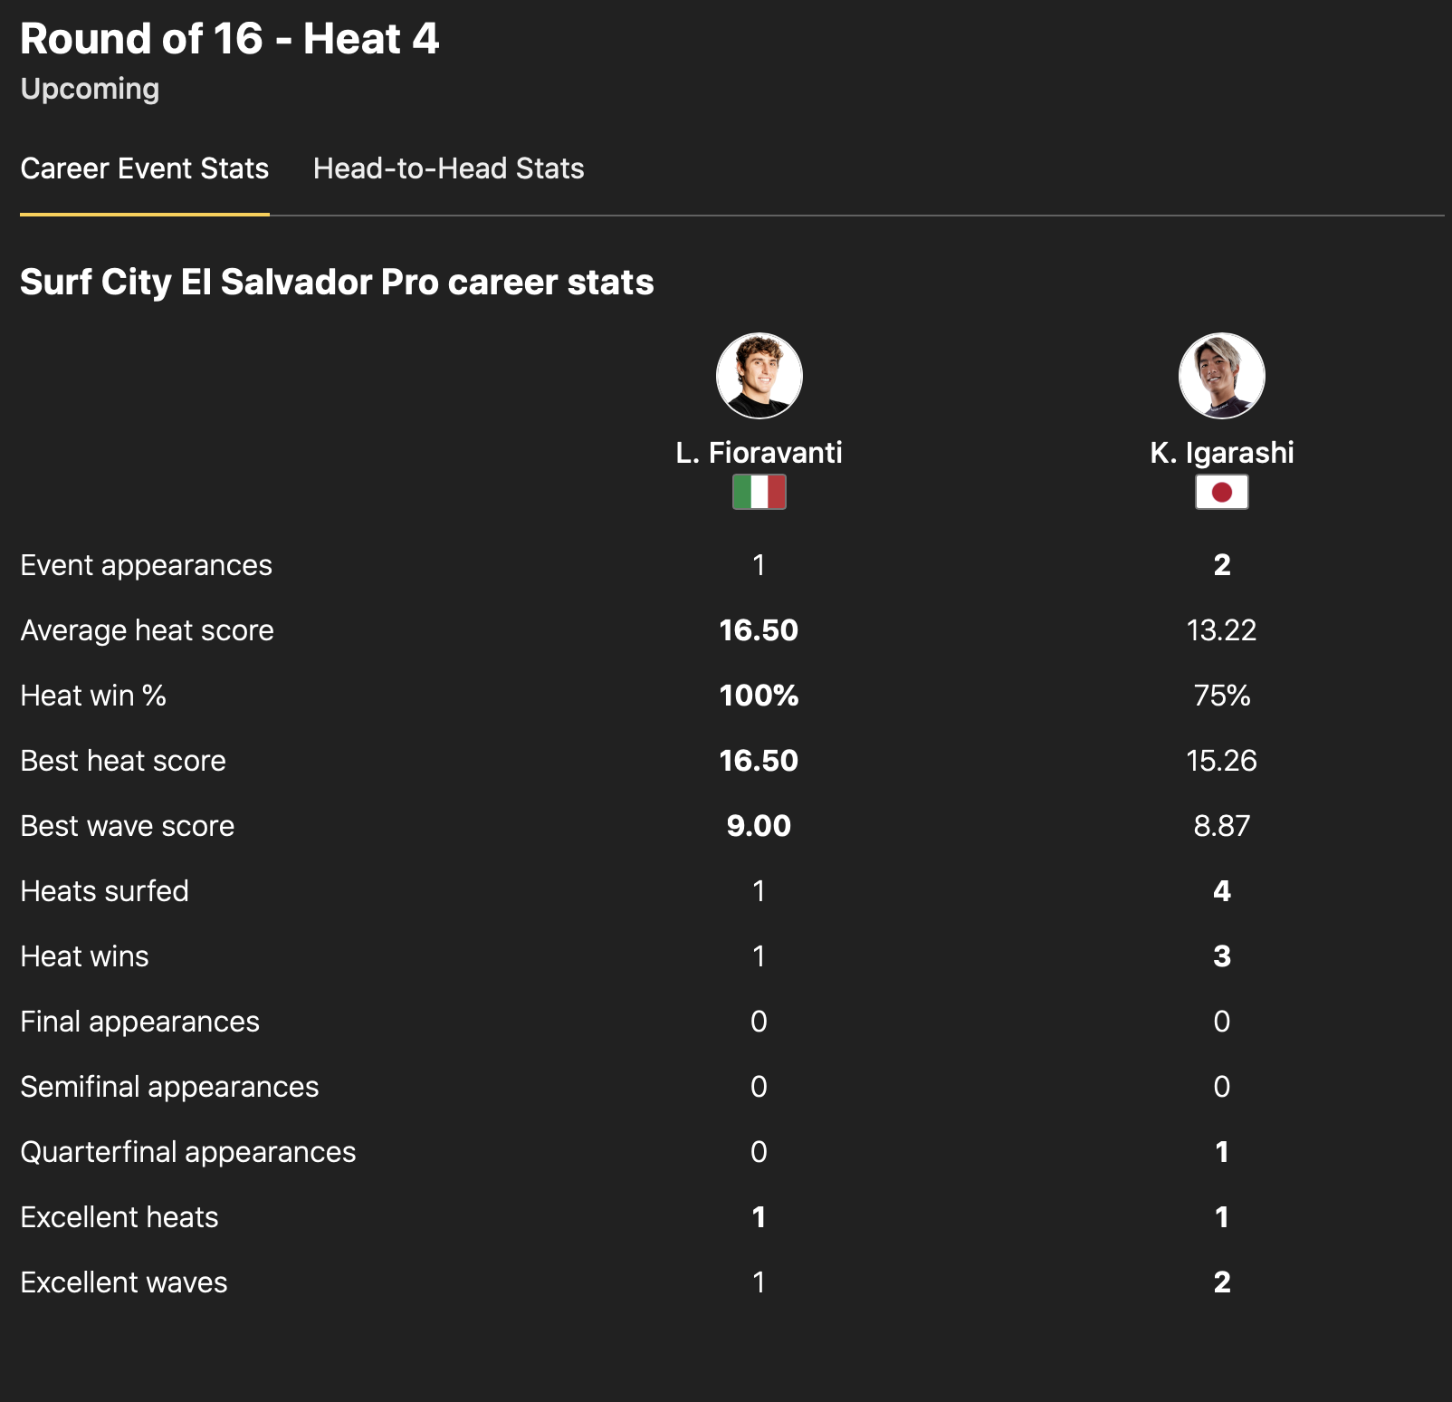Click the Italian flag icon
The height and width of the screenshot is (1402, 1452).
[x=759, y=492]
